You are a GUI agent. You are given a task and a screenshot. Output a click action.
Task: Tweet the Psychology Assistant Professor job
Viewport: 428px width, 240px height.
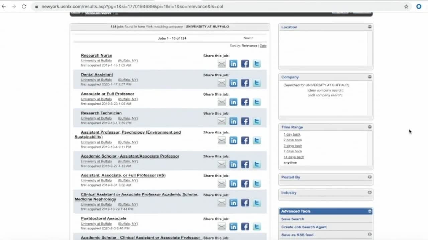(257, 141)
